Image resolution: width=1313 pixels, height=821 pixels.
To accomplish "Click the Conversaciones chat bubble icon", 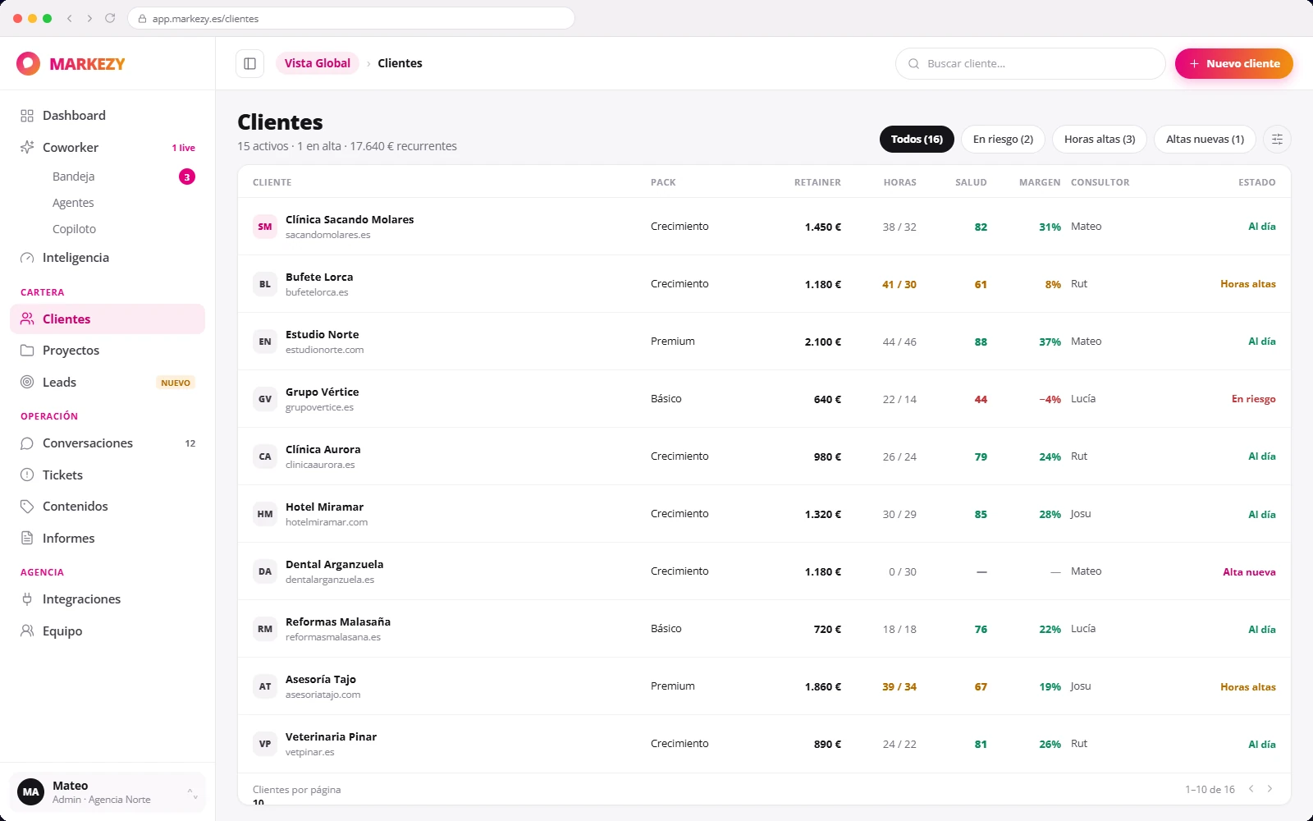I will pos(27,443).
